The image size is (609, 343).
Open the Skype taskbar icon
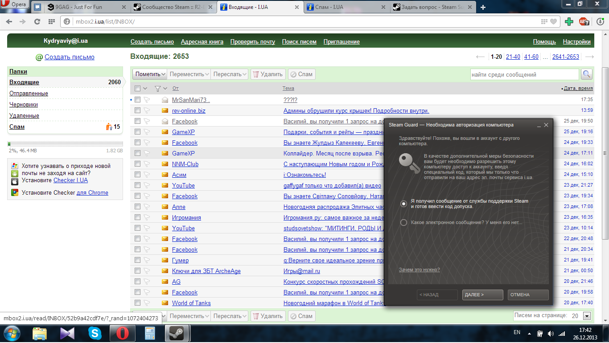[x=95, y=333]
